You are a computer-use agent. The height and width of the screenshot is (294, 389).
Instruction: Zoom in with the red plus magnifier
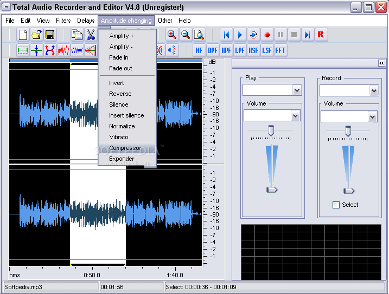172,35
